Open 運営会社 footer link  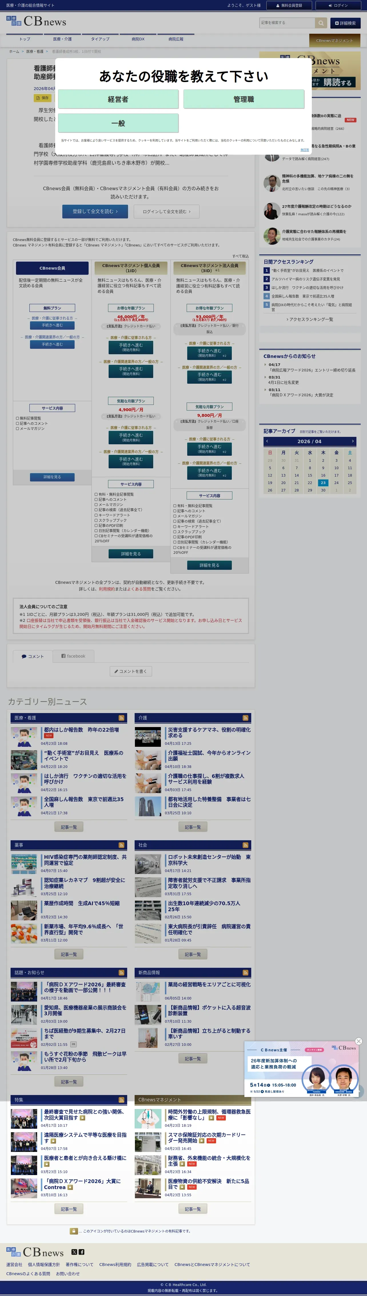click(x=14, y=1264)
